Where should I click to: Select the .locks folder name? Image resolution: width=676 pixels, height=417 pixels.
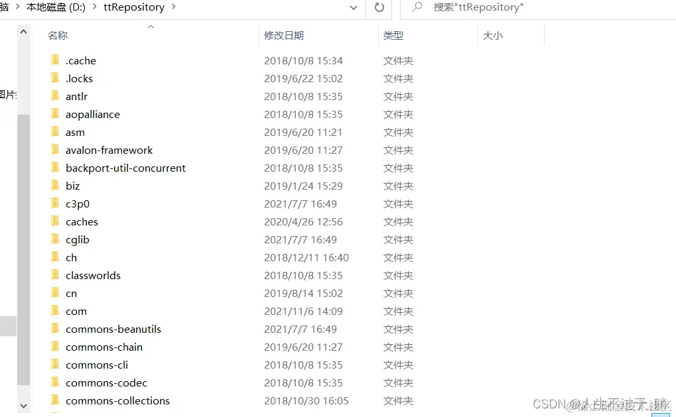pos(79,78)
